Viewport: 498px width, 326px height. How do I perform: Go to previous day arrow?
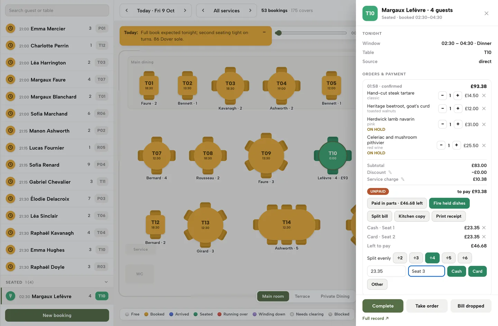tap(127, 10)
